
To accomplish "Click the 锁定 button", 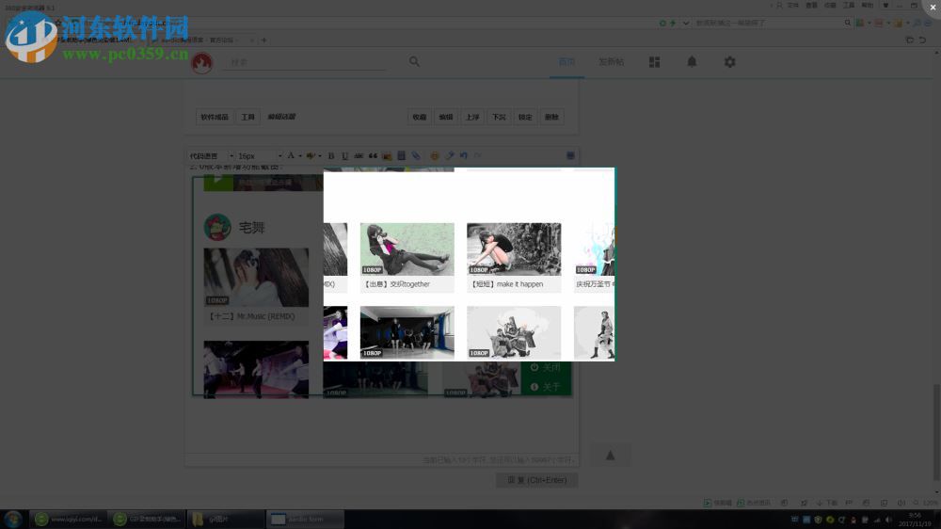I will pos(525,117).
